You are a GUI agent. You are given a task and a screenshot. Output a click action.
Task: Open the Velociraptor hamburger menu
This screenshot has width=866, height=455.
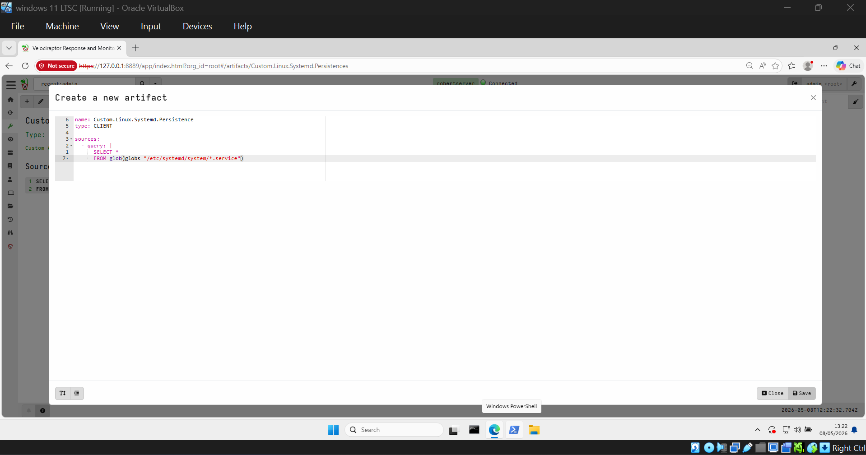(x=11, y=85)
